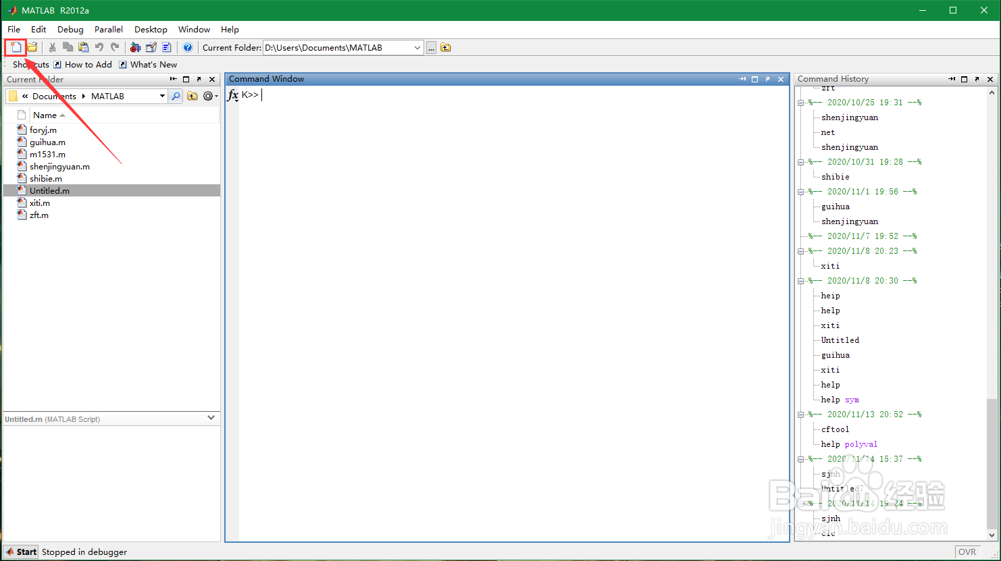Create a new script with New file icon

[16, 47]
